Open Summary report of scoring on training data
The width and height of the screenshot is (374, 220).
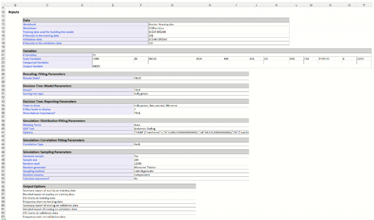pyautogui.click(x=49, y=190)
